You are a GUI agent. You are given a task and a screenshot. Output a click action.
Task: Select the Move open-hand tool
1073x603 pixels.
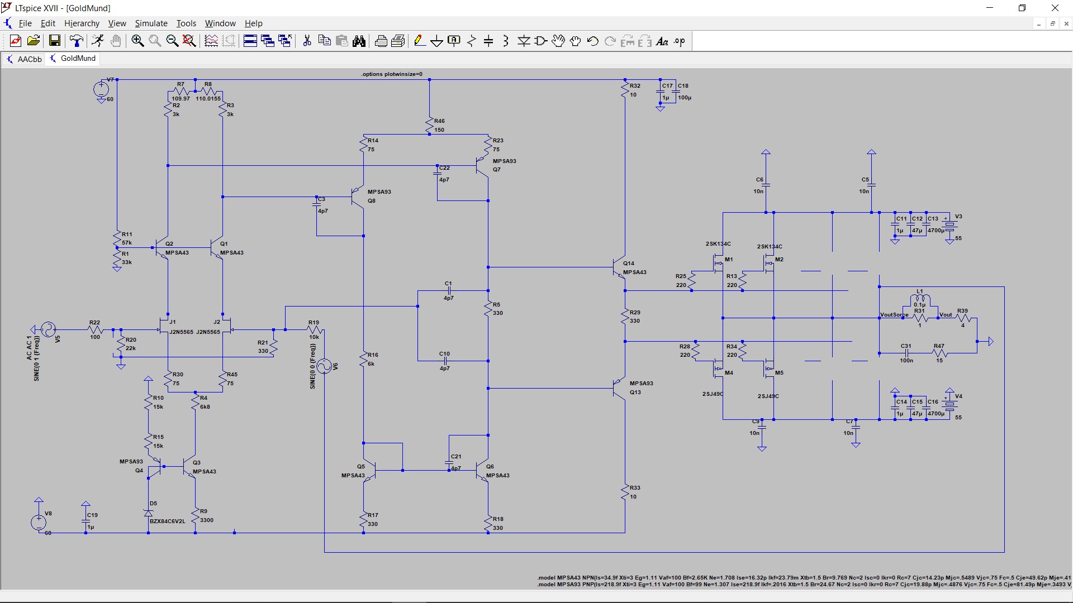[x=558, y=41]
